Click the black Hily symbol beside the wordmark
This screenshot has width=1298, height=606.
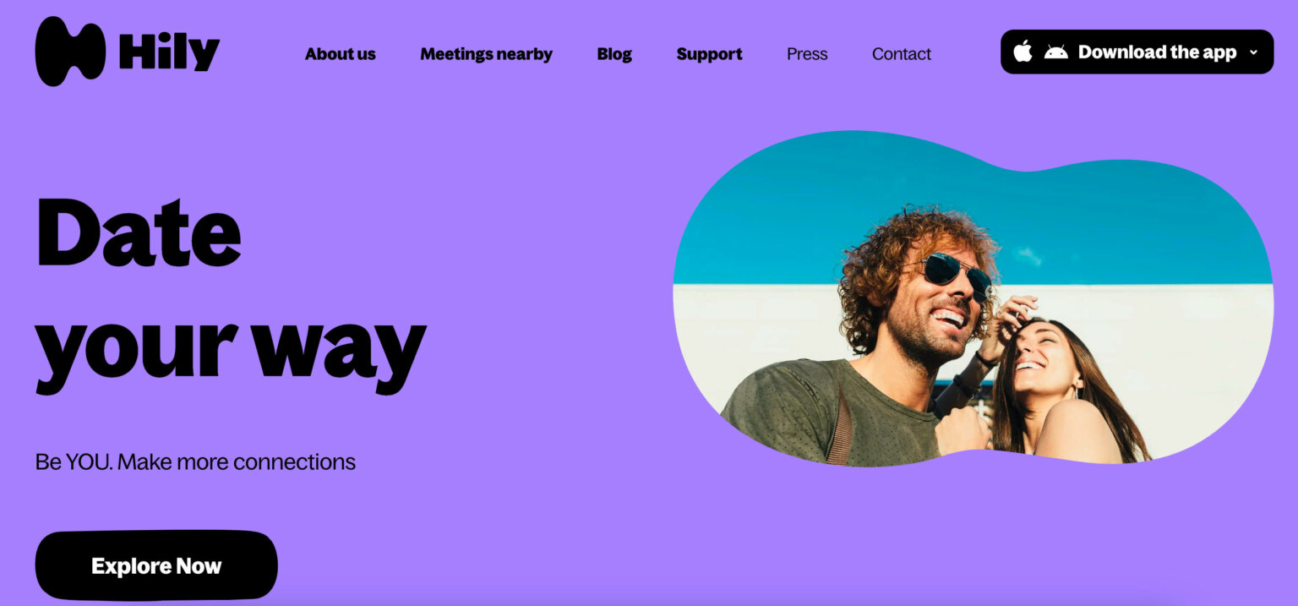(x=69, y=52)
